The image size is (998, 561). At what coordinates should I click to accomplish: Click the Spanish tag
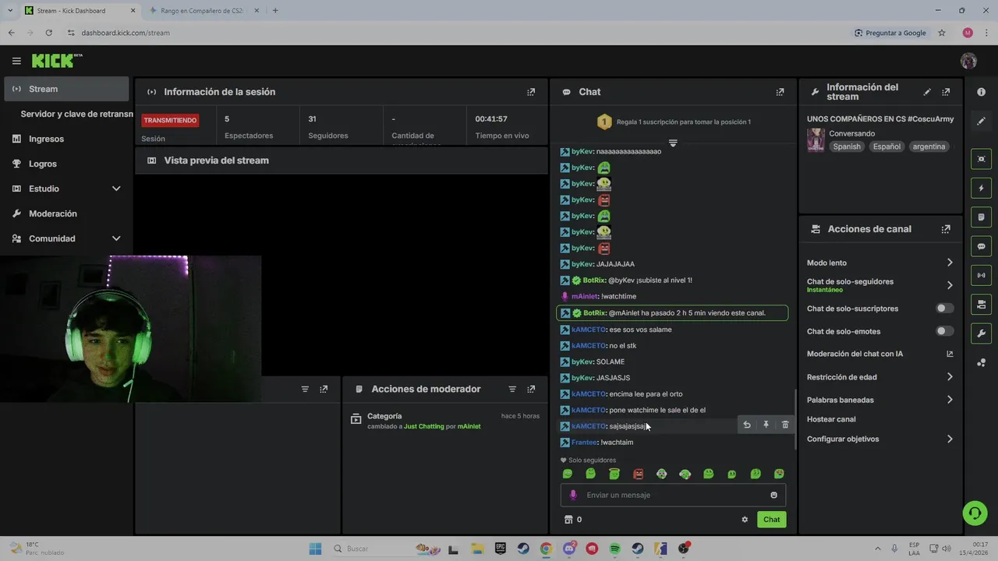pyautogui.click(x=847, y=146)
